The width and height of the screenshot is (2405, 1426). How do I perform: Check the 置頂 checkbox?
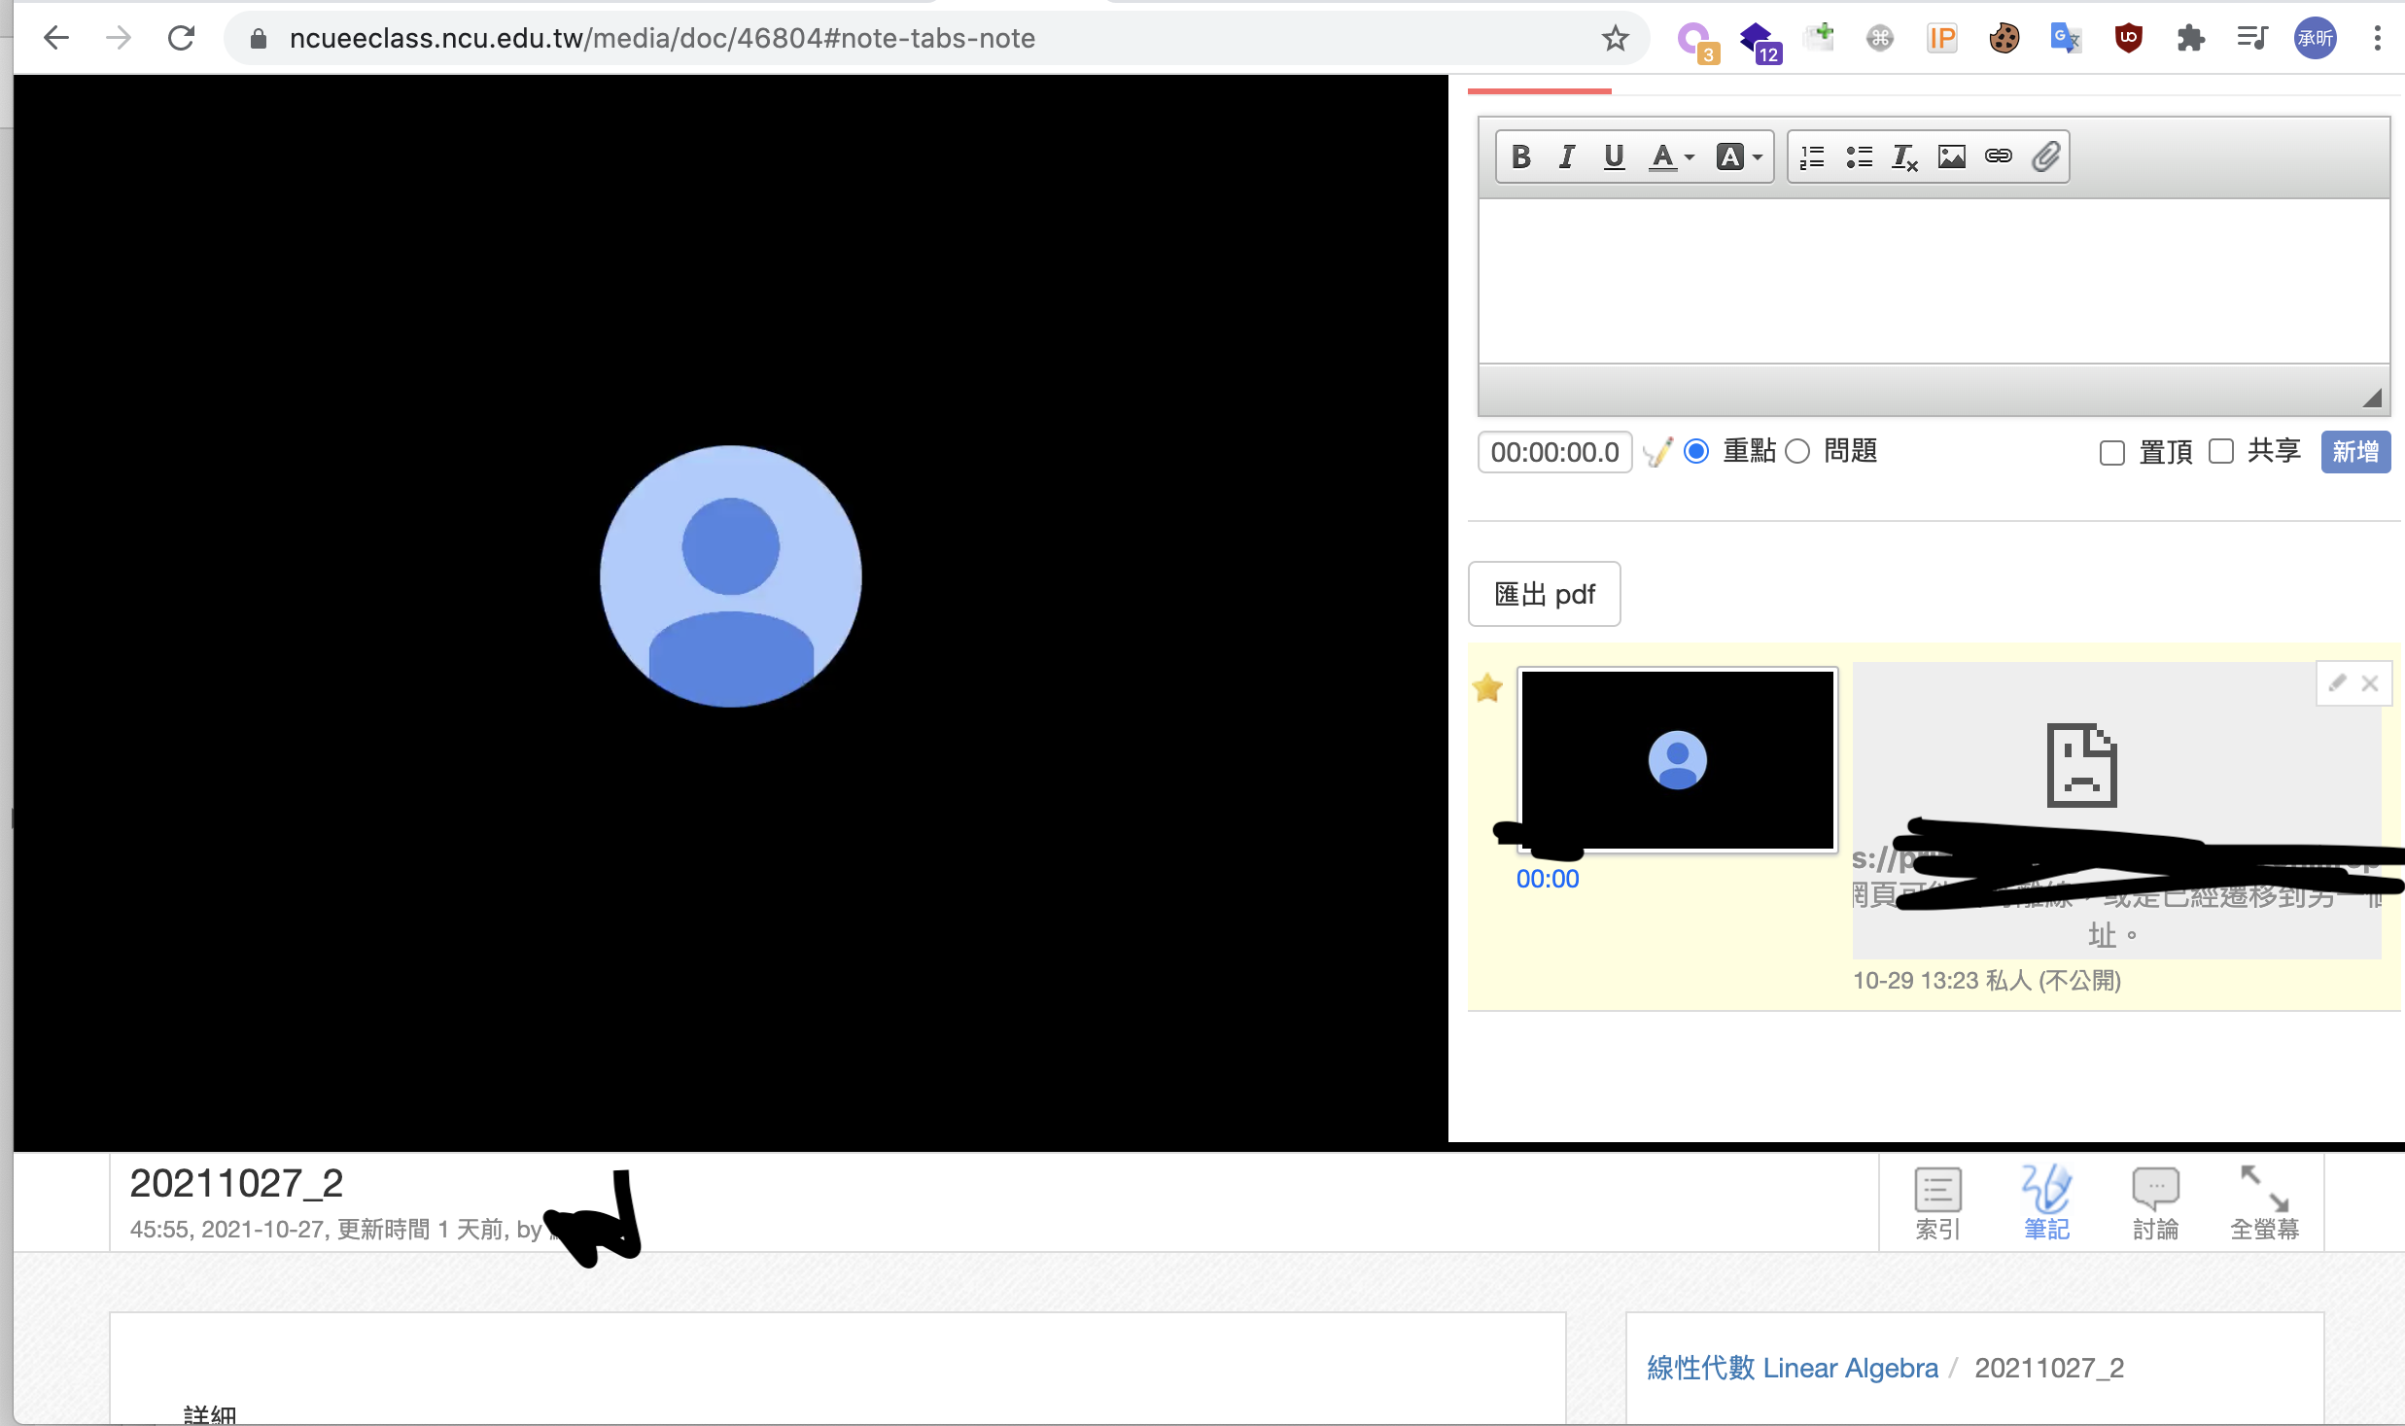coord(2111,452)
